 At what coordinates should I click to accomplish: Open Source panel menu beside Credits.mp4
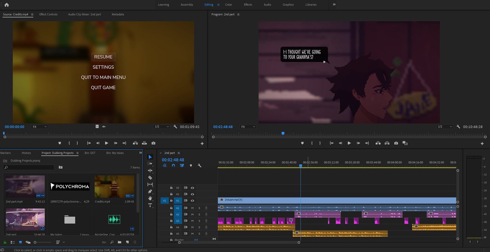click(x=32, y=14)
